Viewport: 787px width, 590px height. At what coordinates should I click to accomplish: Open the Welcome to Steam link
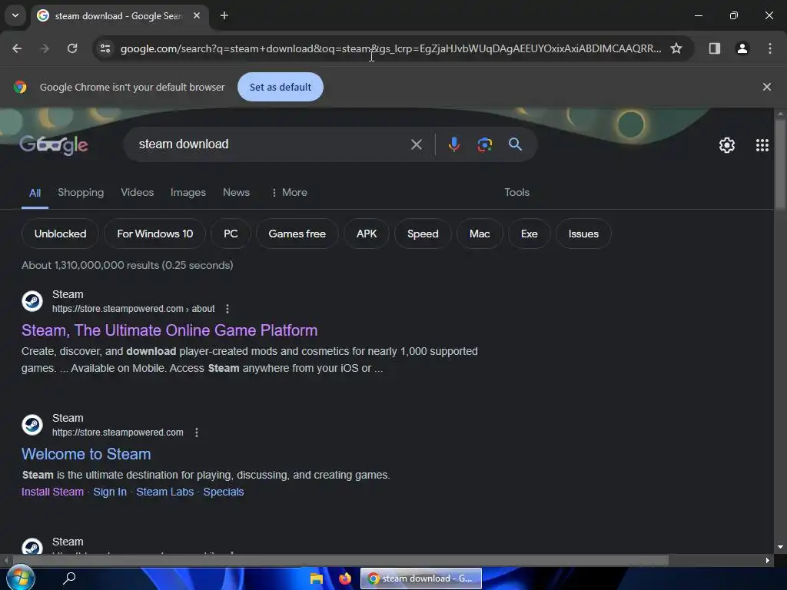[86, 454]
